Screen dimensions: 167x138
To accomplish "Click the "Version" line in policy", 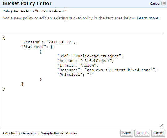I will (x=48, y=42).
